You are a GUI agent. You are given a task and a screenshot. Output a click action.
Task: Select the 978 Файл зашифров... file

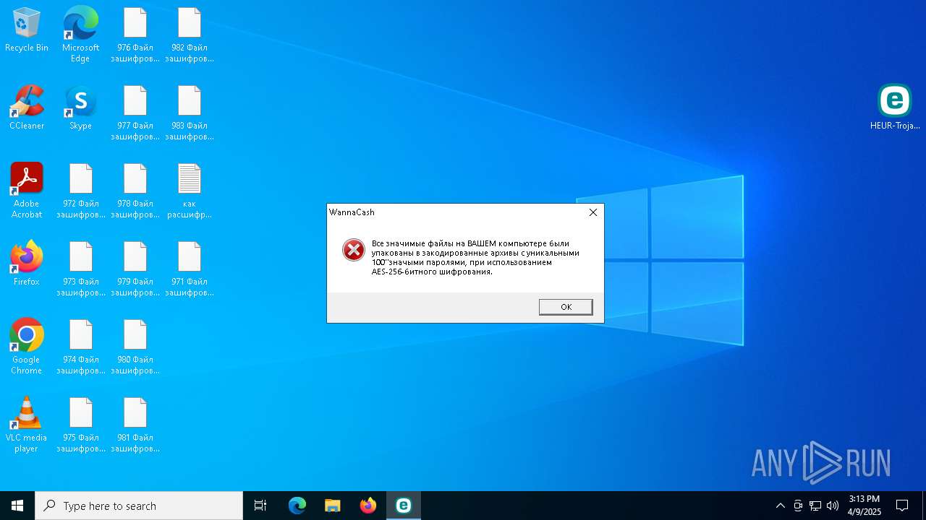click(x=135, y=191)
